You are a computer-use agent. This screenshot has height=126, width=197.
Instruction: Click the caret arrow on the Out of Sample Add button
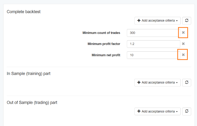[x=177, y=112]
